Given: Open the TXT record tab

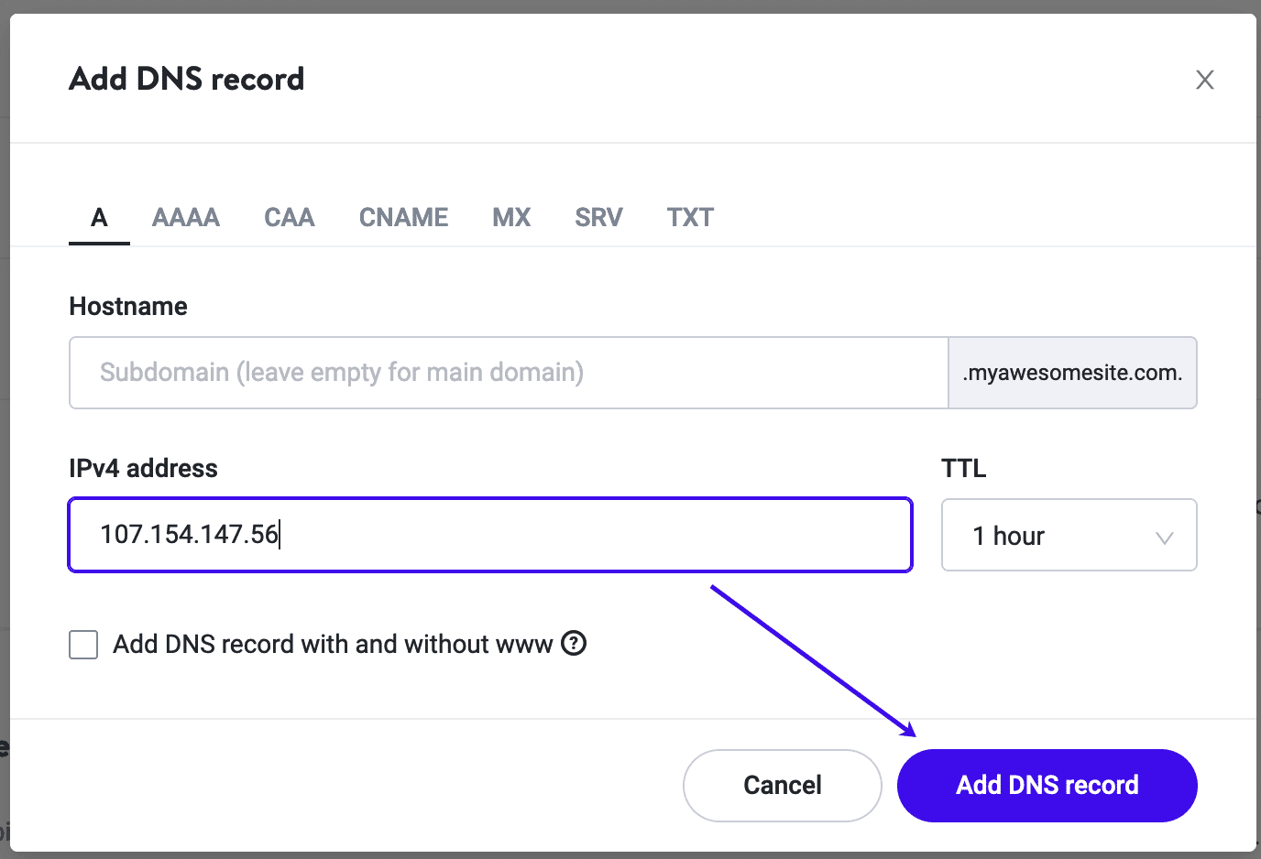Looking at the screenshot, I should coord(690,218).
